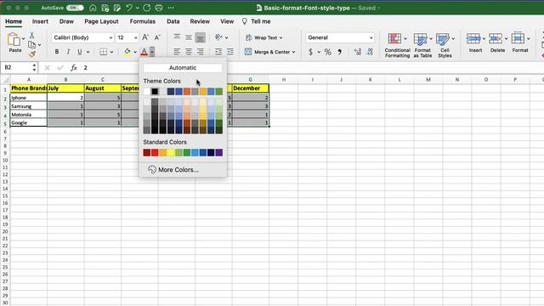The height and width of the screenshot is (306, 544).
Task: Click the Paste clipboard icon
Action: (14, 39)
